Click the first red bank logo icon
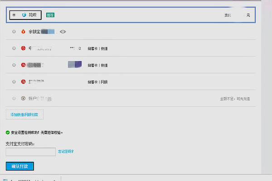Screen dimensions: 272x181 (24, 48)
